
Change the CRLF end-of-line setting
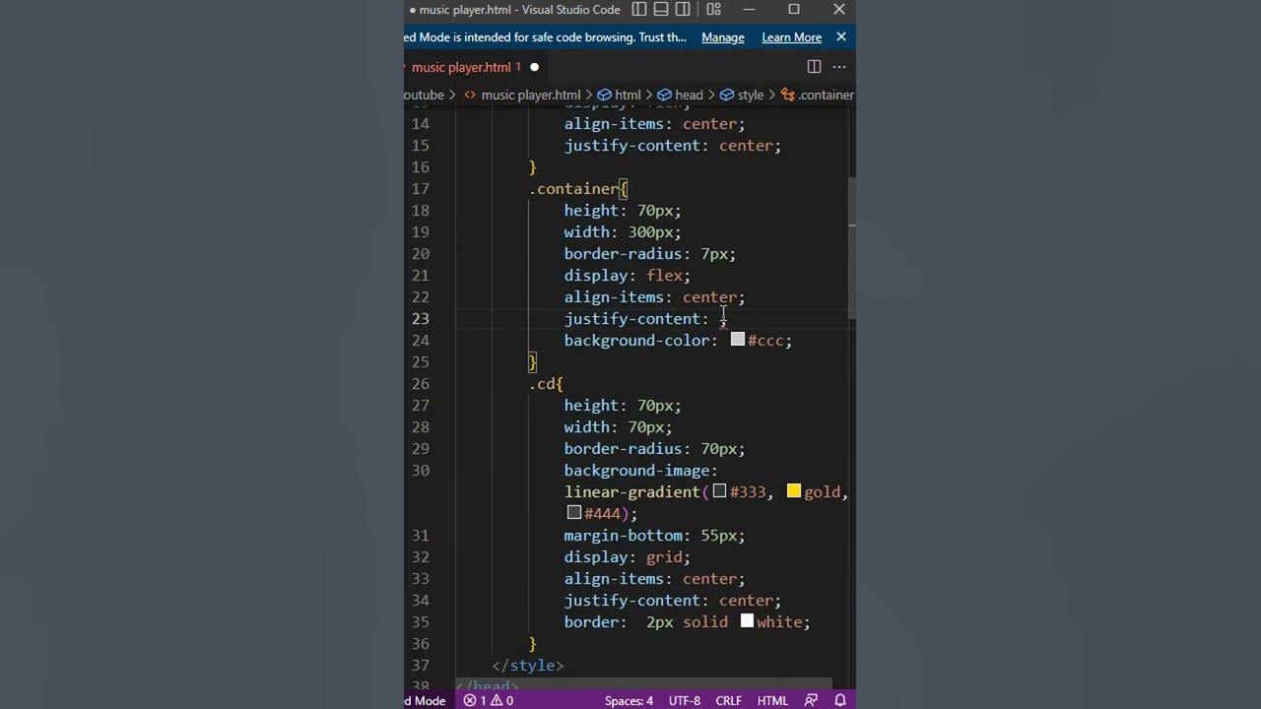729,700
